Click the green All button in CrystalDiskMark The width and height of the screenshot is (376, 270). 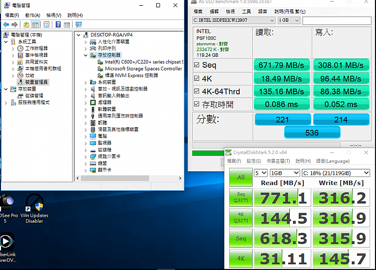coord(241,177)
